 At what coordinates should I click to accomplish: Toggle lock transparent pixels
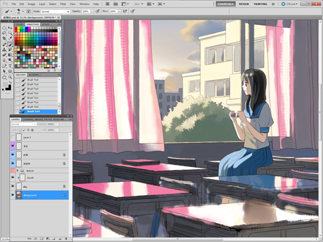coord(20,130)
